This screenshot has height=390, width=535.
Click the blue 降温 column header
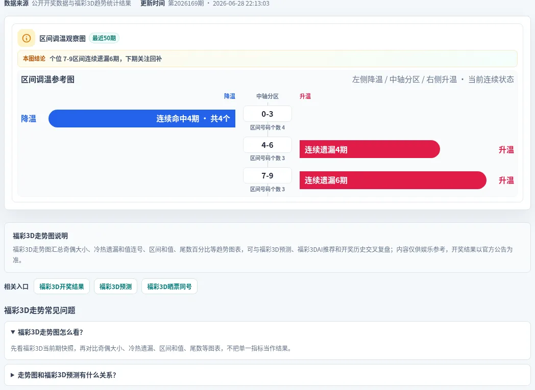click(230, 96)
